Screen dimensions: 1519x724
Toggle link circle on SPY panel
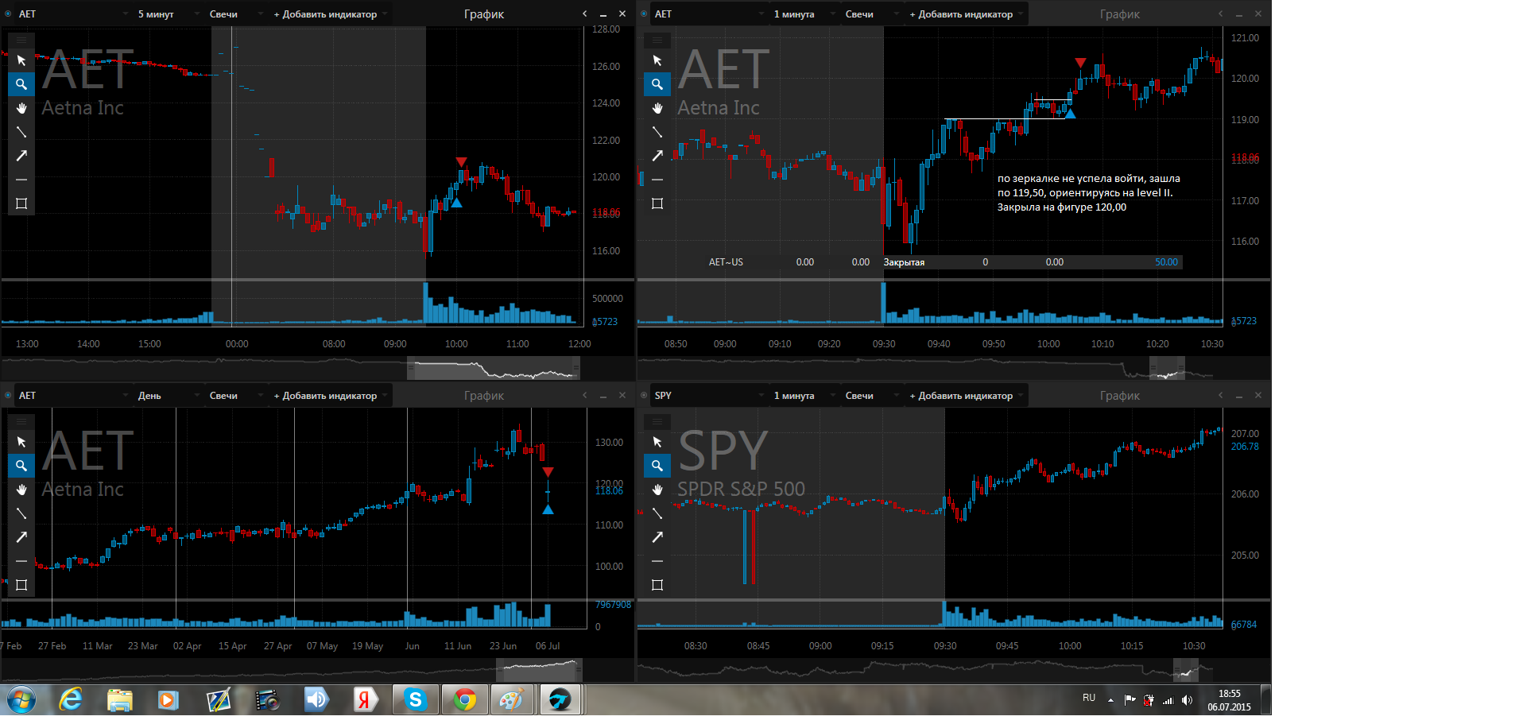(x=644, y=395)
